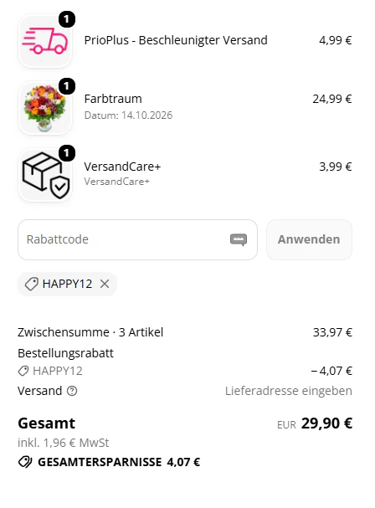Click the quantity badge on PrioPlus item

(x=67, y=19)
